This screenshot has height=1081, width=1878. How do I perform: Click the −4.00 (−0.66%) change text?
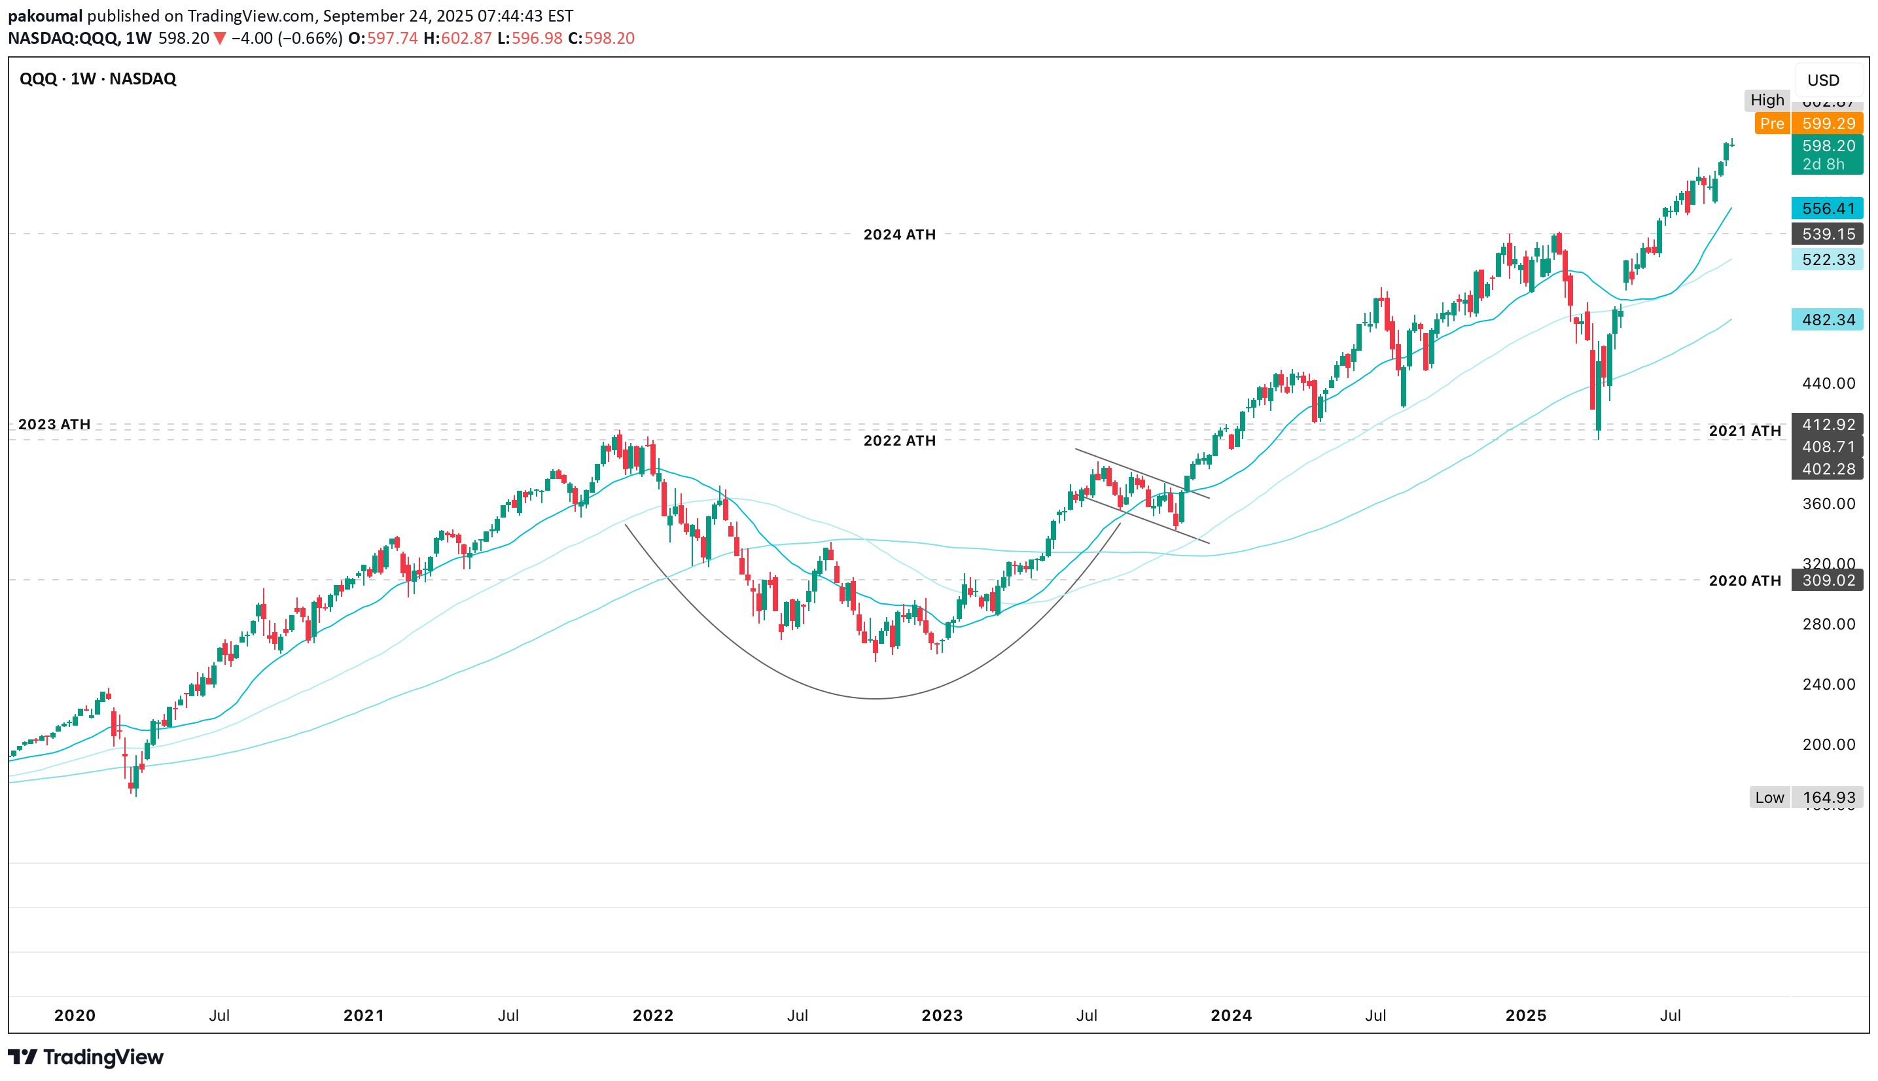(287, 39)
